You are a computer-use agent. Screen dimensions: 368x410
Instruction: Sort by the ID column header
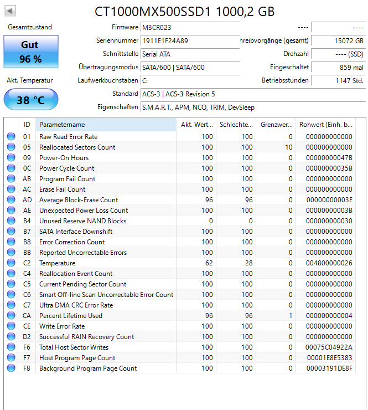click(27, 125)
